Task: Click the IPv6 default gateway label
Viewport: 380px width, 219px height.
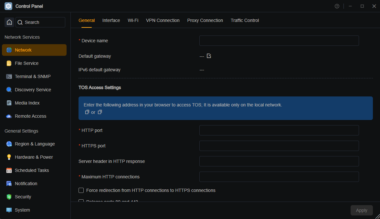Action: [x=100, y=70]
